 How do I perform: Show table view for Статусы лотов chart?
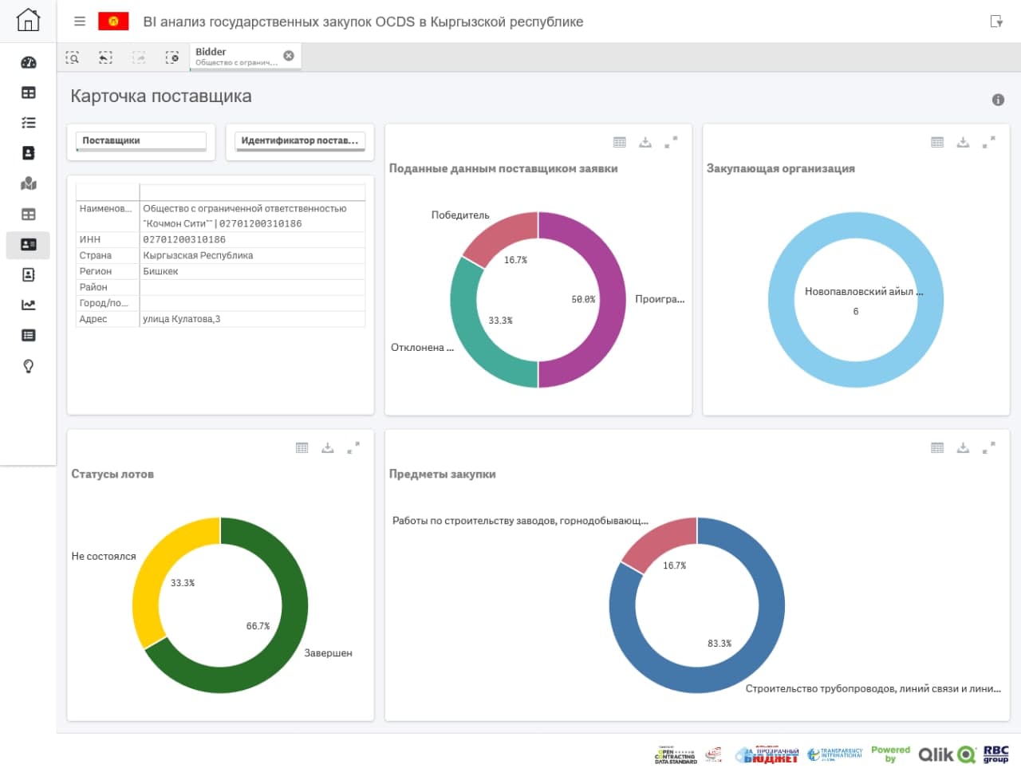[302, 447]
